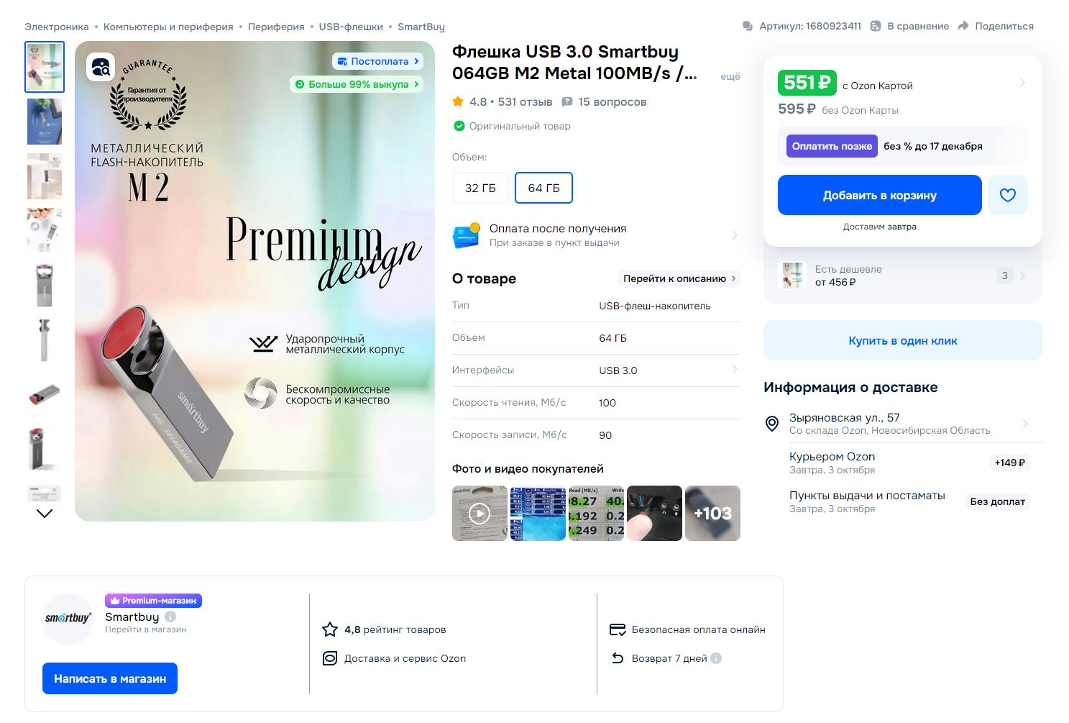Open visual search icon on product image

(101, 67)
